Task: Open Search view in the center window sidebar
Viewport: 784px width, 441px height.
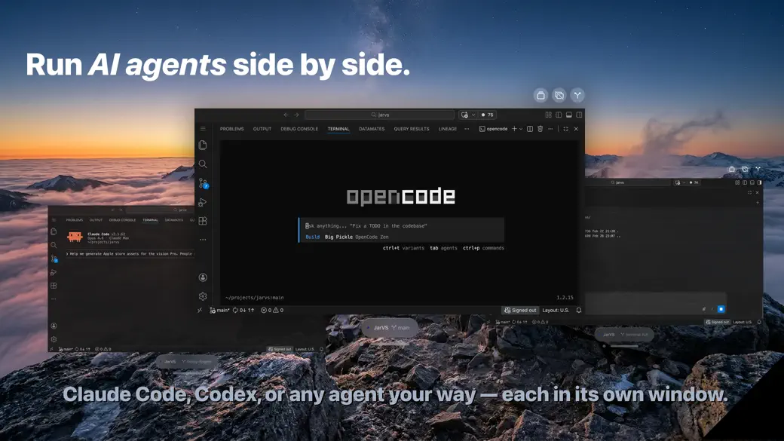Action: tap(203, 164)
